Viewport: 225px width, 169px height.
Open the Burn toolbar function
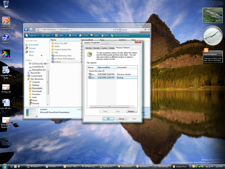pyautogui.click(x=102, y=35)
